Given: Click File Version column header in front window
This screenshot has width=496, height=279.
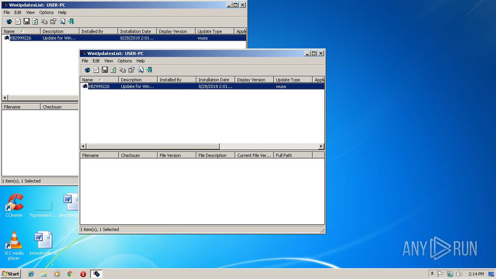Looking at the screenshot, I should click(177, 155).
